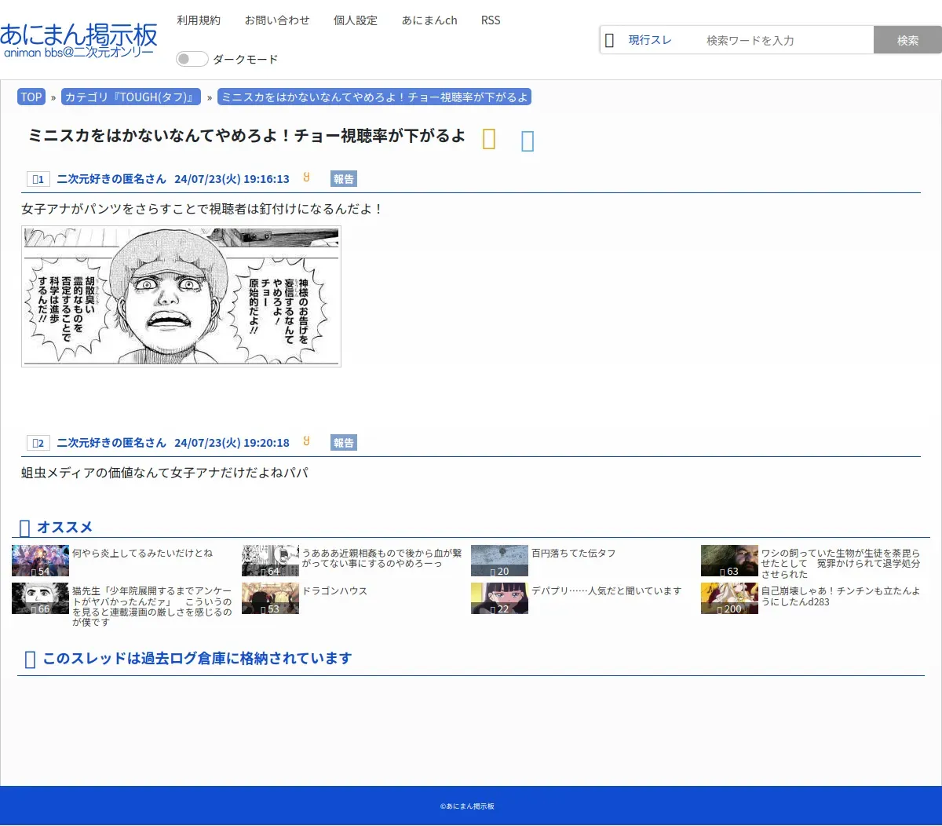
Task: Open thumbnail with 53 comment count
Action: tap(270, 598)
